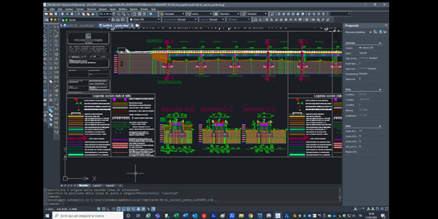Viewport: 438px width, 219px height.
Task: Click the Quick Select icon in Proprietà panel
Action: (385, 32)
